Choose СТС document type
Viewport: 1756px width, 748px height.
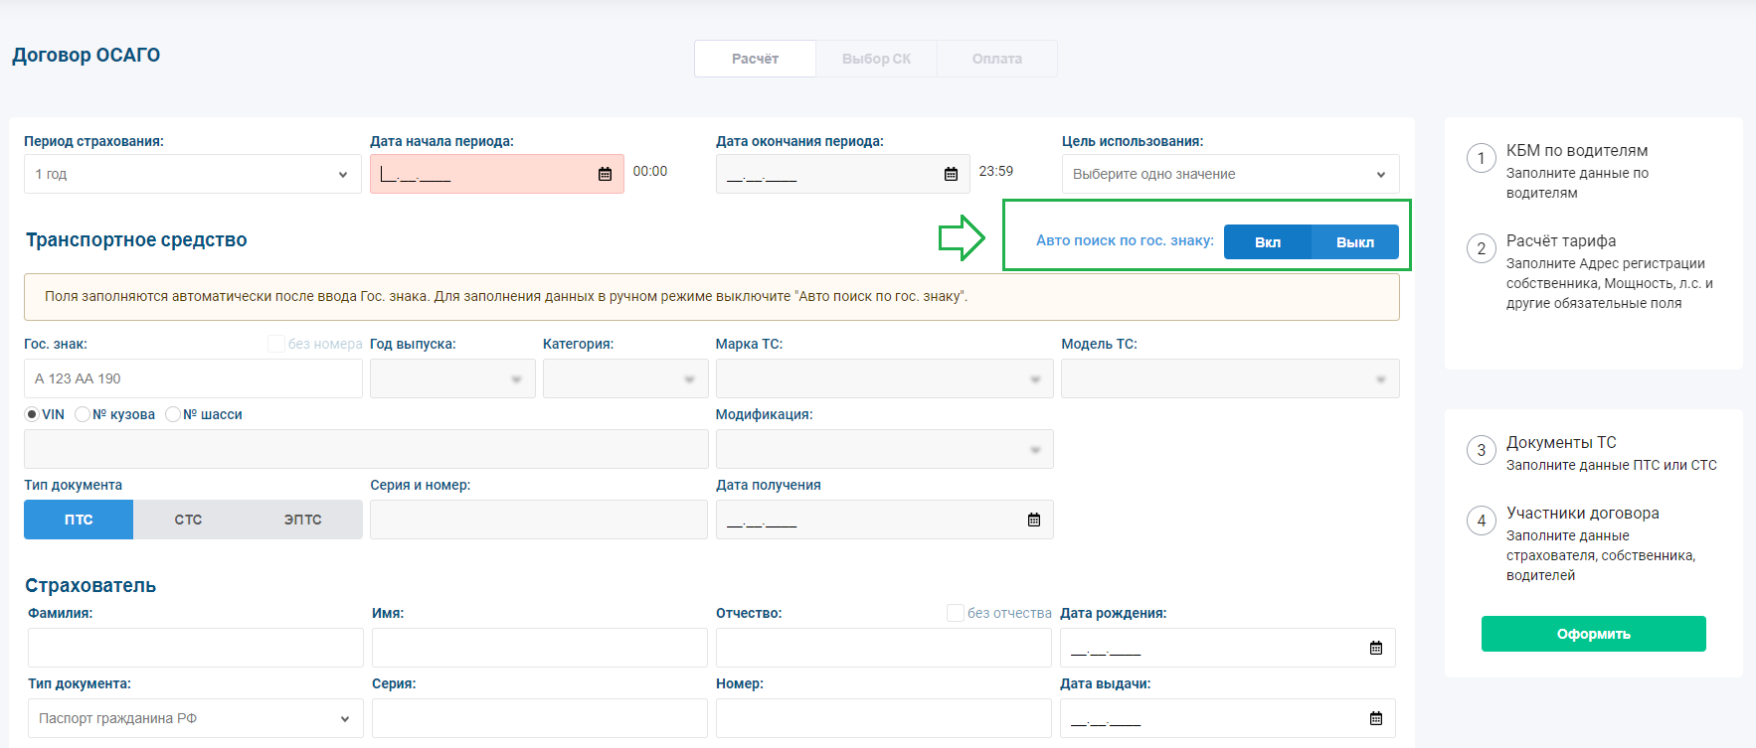(188, 520)
